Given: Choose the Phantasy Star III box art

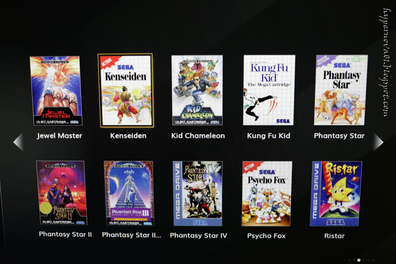Looking at the screenshot, I should click(129, 193).
